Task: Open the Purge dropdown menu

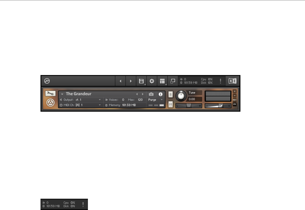Action: point(155,100)
